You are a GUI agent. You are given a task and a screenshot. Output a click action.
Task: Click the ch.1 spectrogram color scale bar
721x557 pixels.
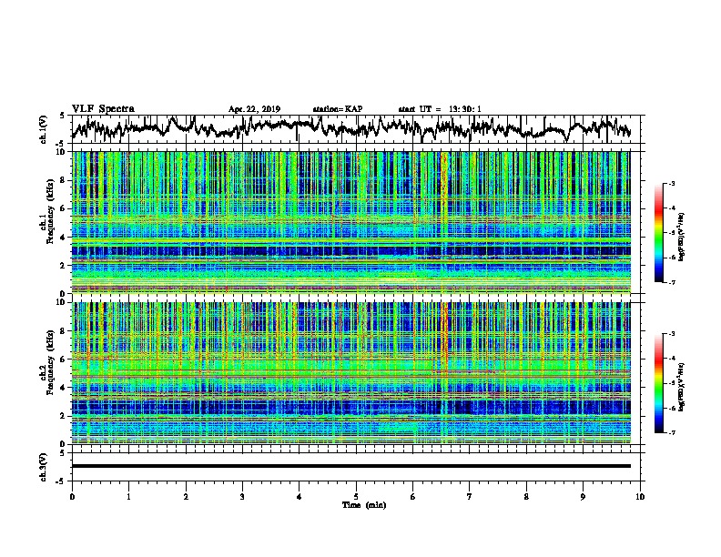pos(658,233)
